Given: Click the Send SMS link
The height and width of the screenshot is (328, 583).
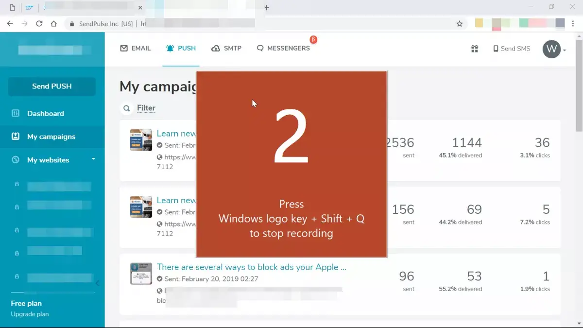Looking at the screenshot, I should (512, 49).
